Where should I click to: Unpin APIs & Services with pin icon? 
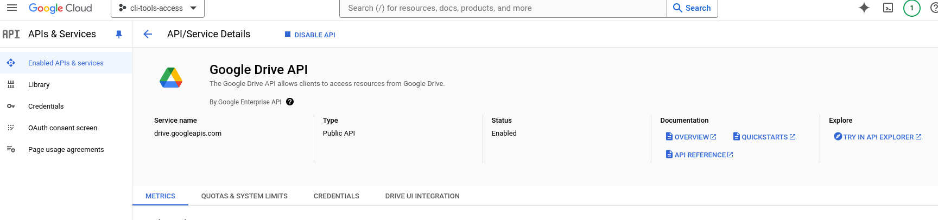[119, 35]
